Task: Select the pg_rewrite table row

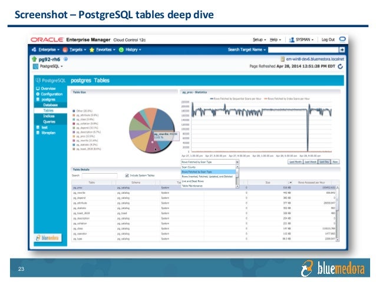Action: (x=204, y=193)
